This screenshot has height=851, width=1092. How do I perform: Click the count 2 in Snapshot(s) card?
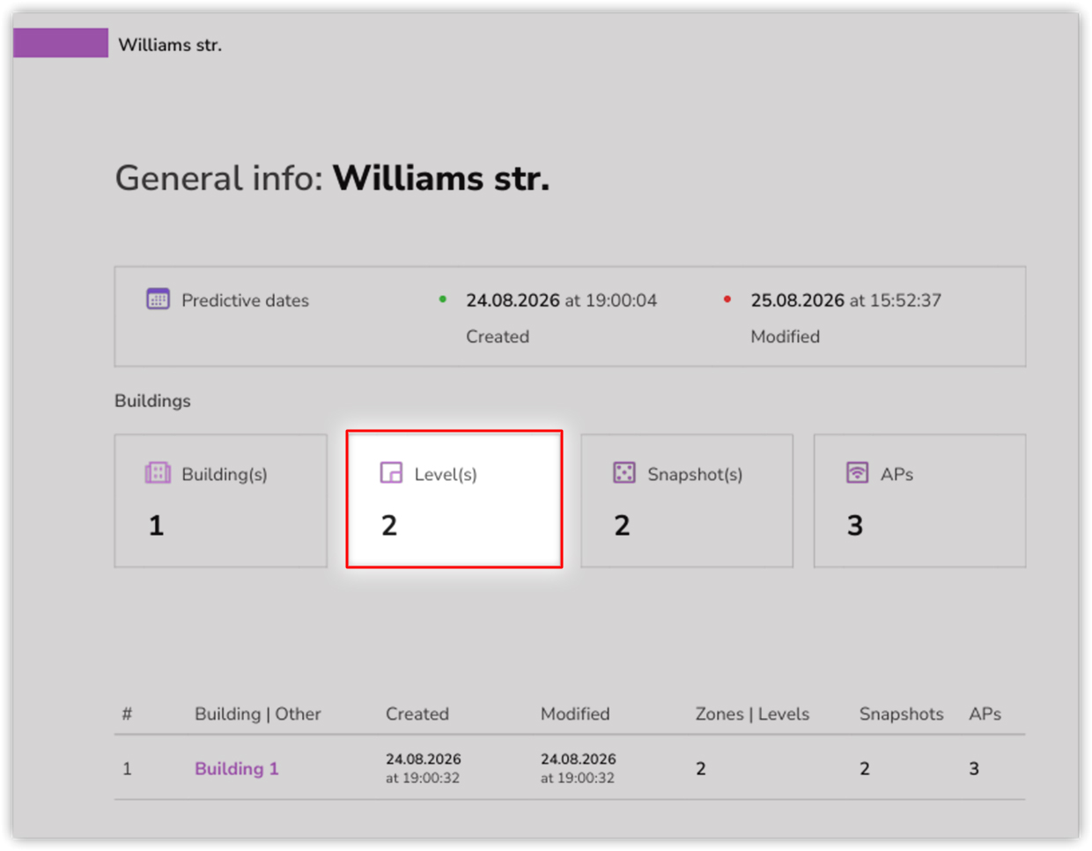(x=622, y=525)
